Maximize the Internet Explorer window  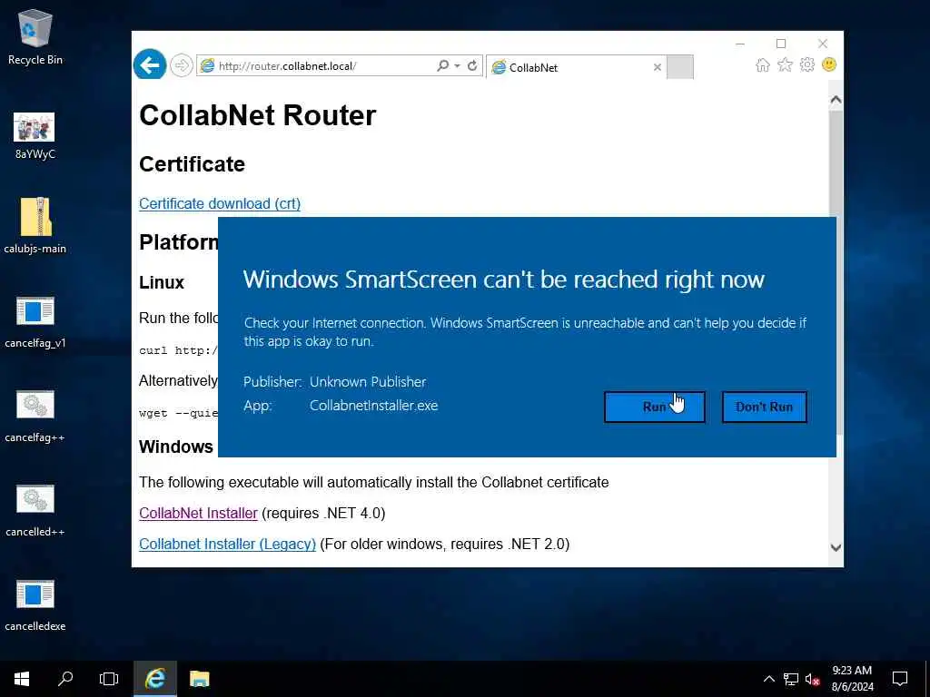[x=781, y=44]
